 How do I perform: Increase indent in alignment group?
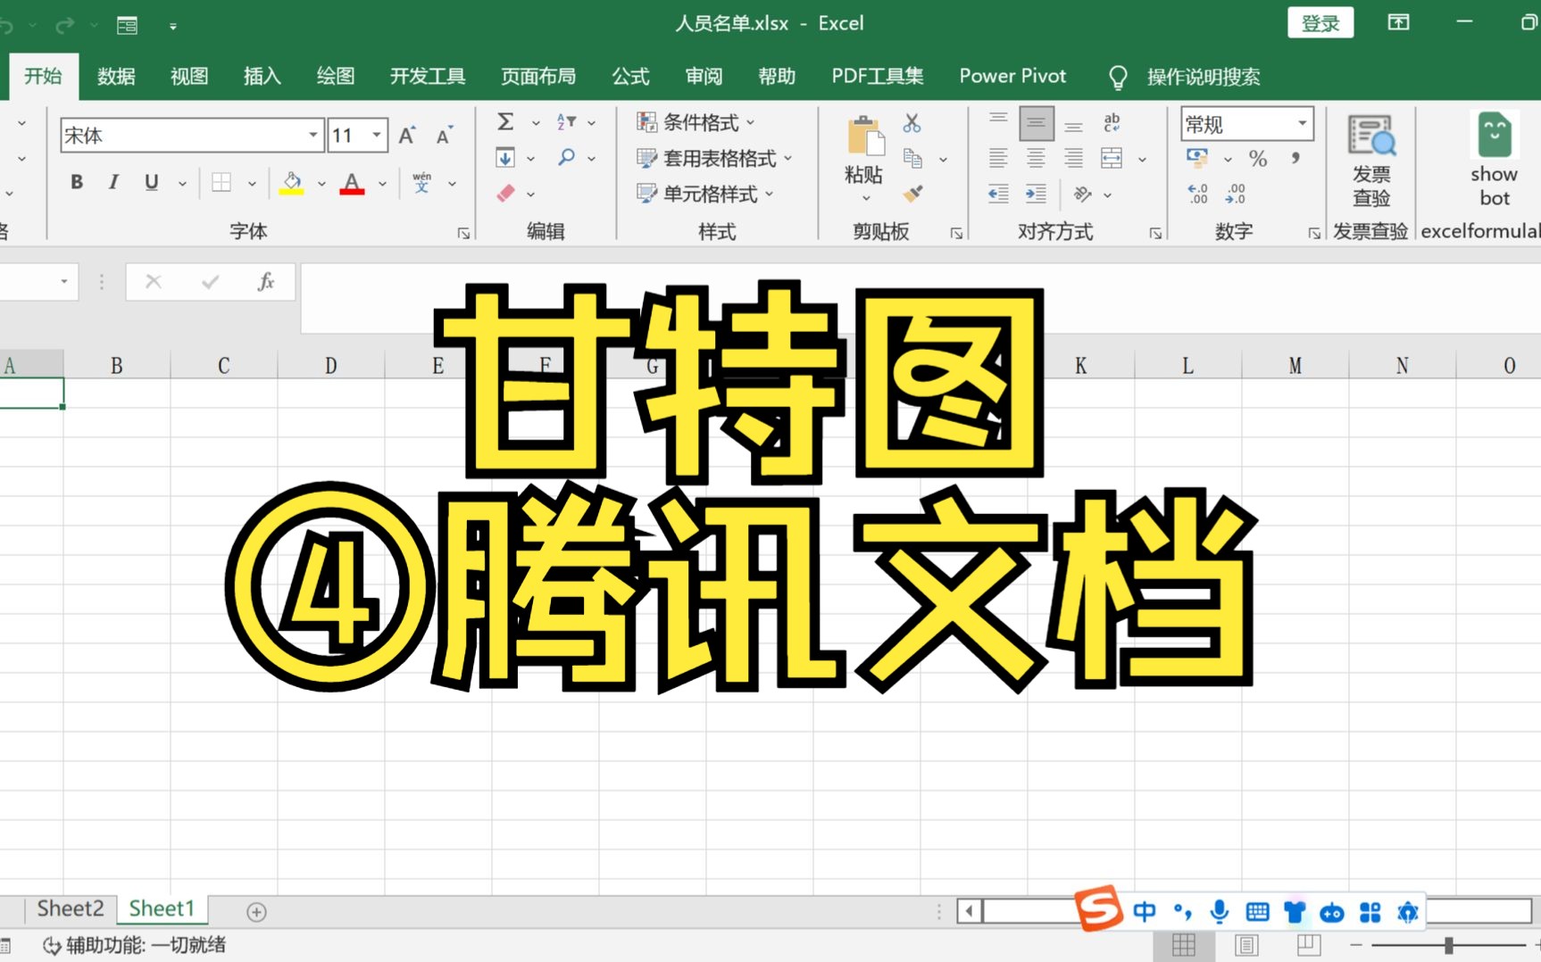(x=1036, y=194)
